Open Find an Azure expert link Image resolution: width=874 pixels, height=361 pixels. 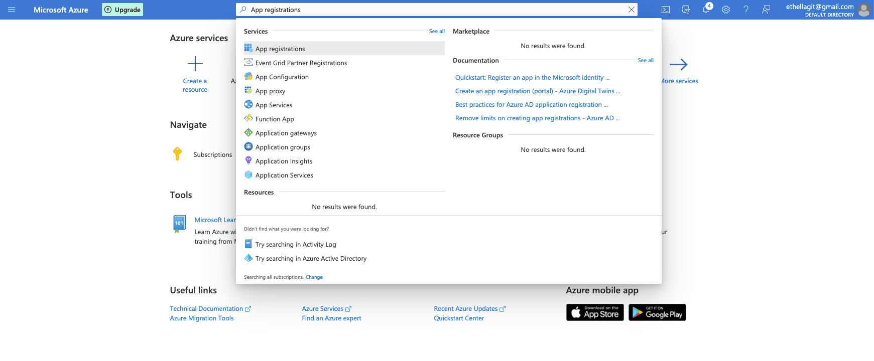coord(331,318)
